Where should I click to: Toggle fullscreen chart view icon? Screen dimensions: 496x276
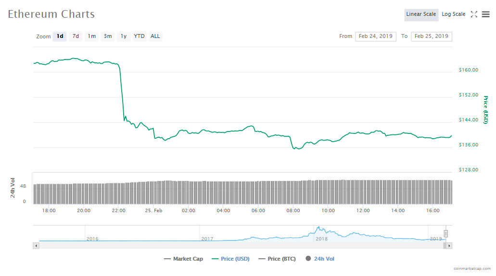(x=474, y=14)
